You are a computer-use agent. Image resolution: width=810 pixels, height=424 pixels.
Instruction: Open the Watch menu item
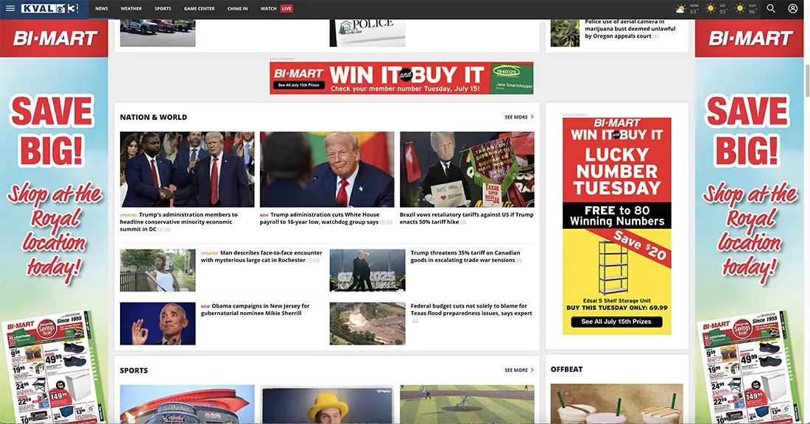(268, 9)
